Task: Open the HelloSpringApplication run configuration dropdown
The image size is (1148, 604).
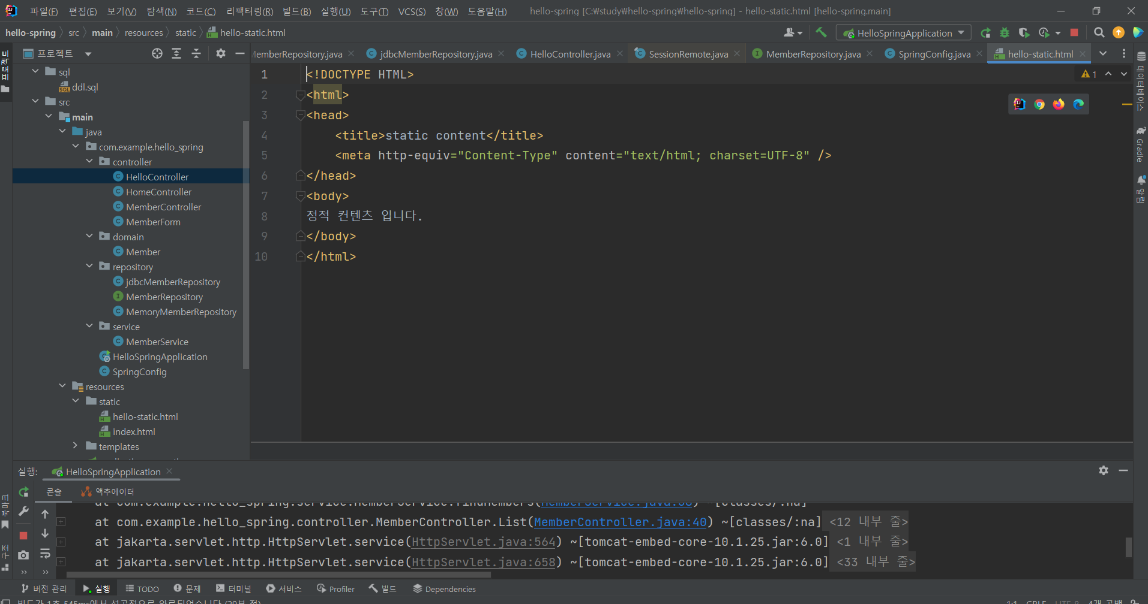Action: (904, 33)
